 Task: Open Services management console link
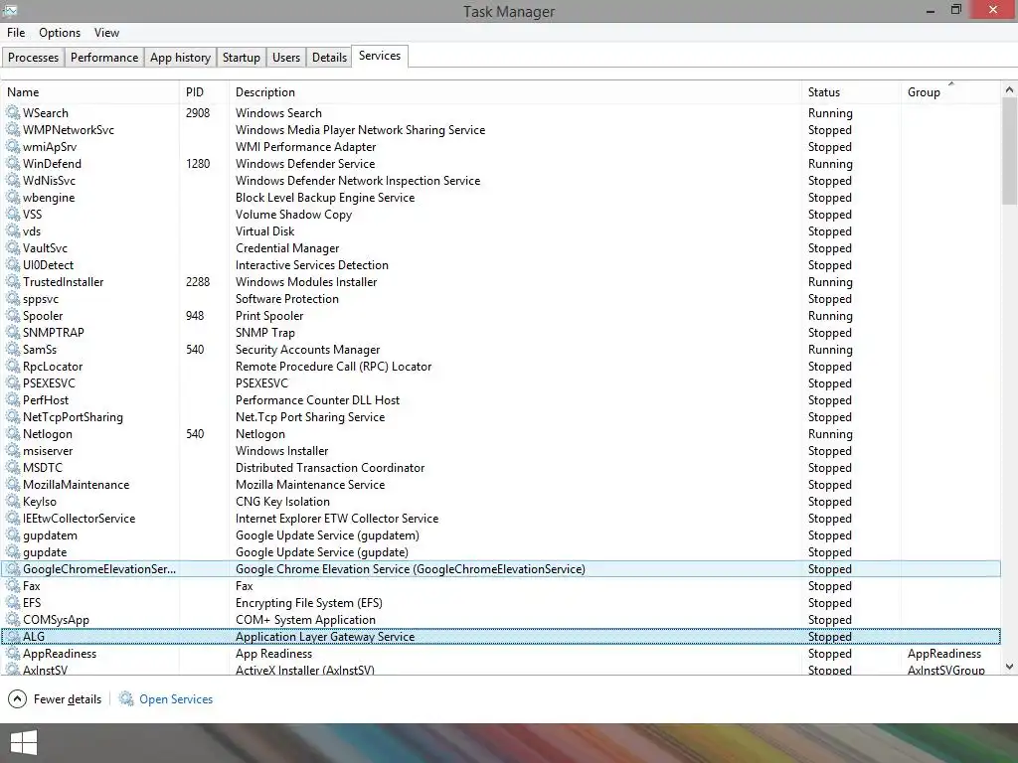(176, 698)
